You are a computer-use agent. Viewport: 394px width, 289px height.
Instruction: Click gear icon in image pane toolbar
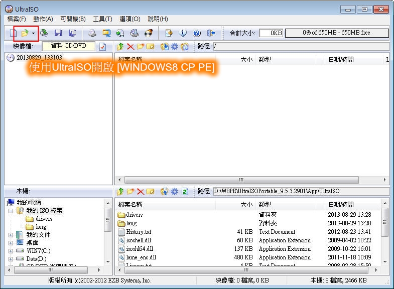coord(175,47)
